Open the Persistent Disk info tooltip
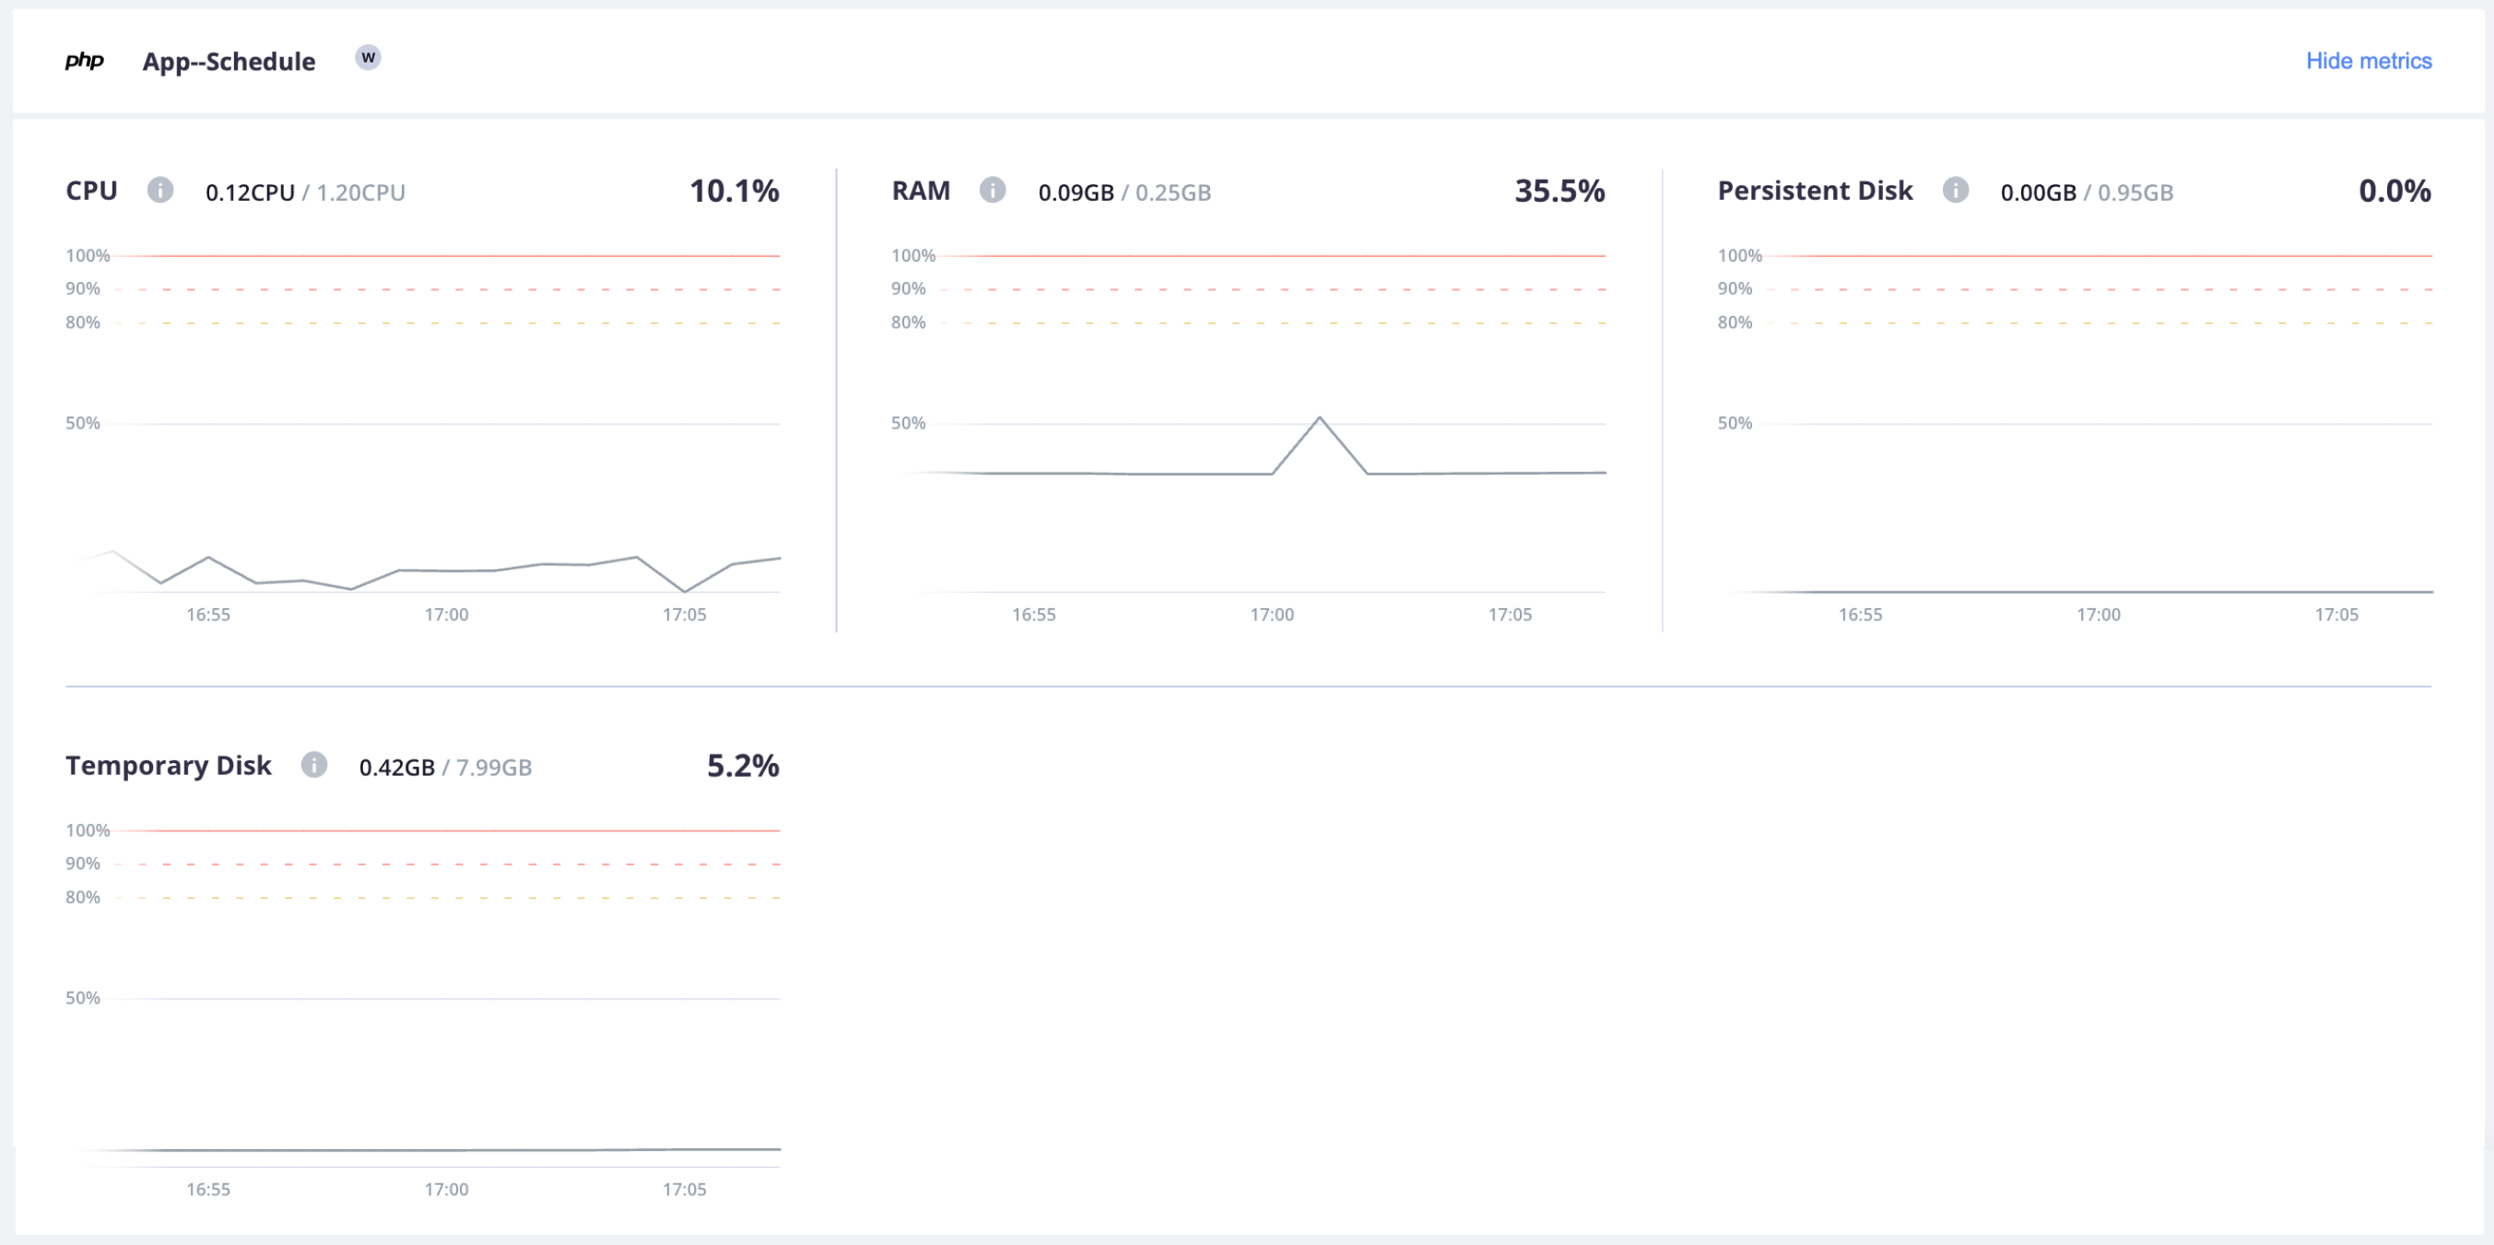Screen dimensions: 2494x1245 1955,191
